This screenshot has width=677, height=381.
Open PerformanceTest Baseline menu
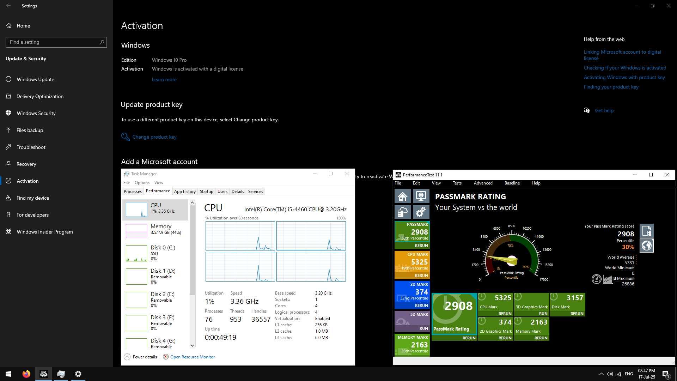[x=512, y=183]
